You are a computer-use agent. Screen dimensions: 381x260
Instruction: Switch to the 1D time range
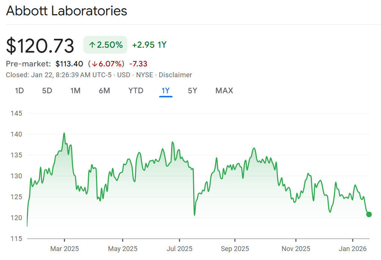[x=19, y=91]
